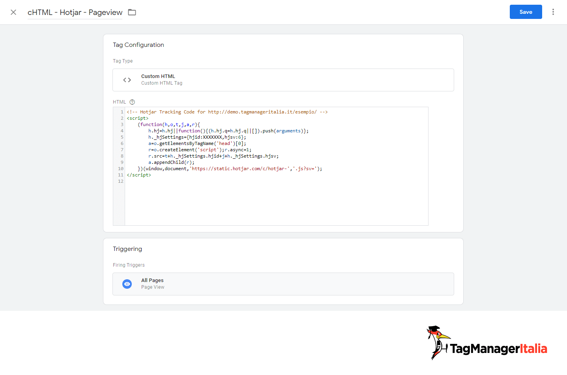Close the tag editor with the X icon

[13, 12]
